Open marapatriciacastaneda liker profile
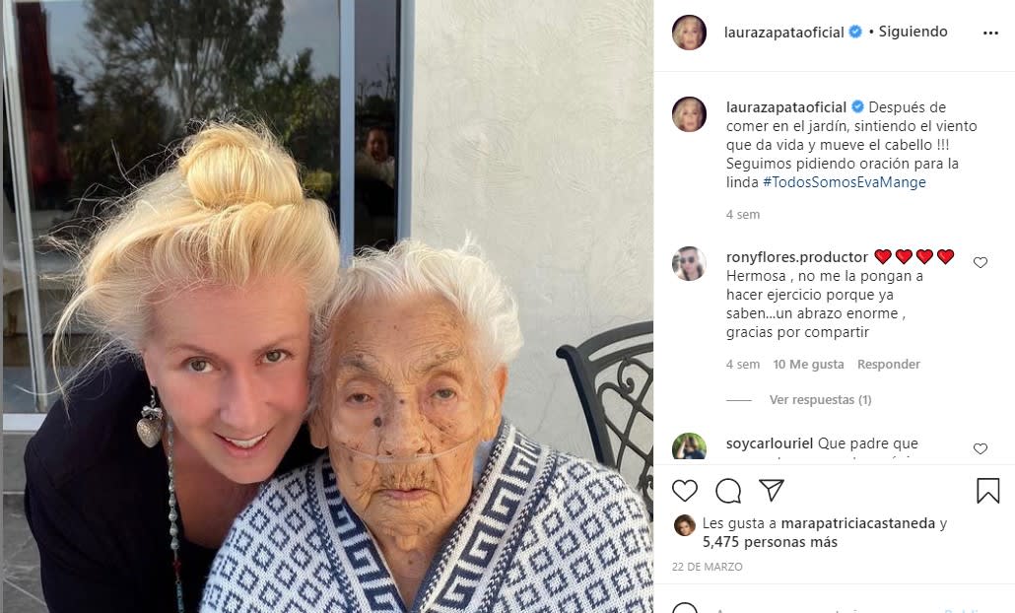 pyautogui.click(x=857, y=523)
